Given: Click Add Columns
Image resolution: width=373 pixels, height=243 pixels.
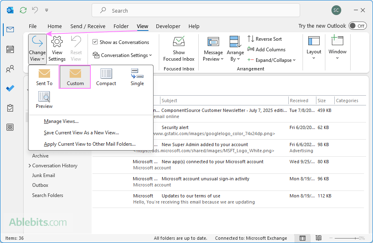Looking at the screenshot, I should click(x=266, y=50).
